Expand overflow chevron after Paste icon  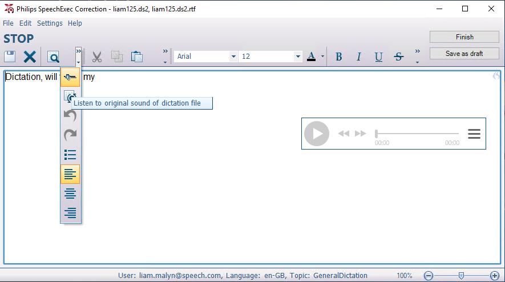165,56
